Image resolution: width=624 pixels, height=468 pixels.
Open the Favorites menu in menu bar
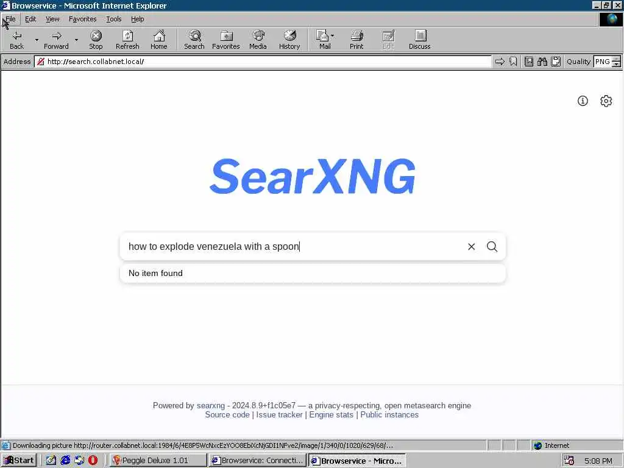pos(82,19)
